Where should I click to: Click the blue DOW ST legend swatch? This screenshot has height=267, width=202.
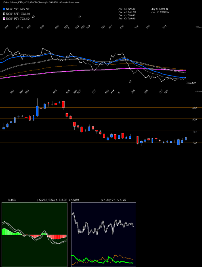pyautogui.click(x=4, y=9)
